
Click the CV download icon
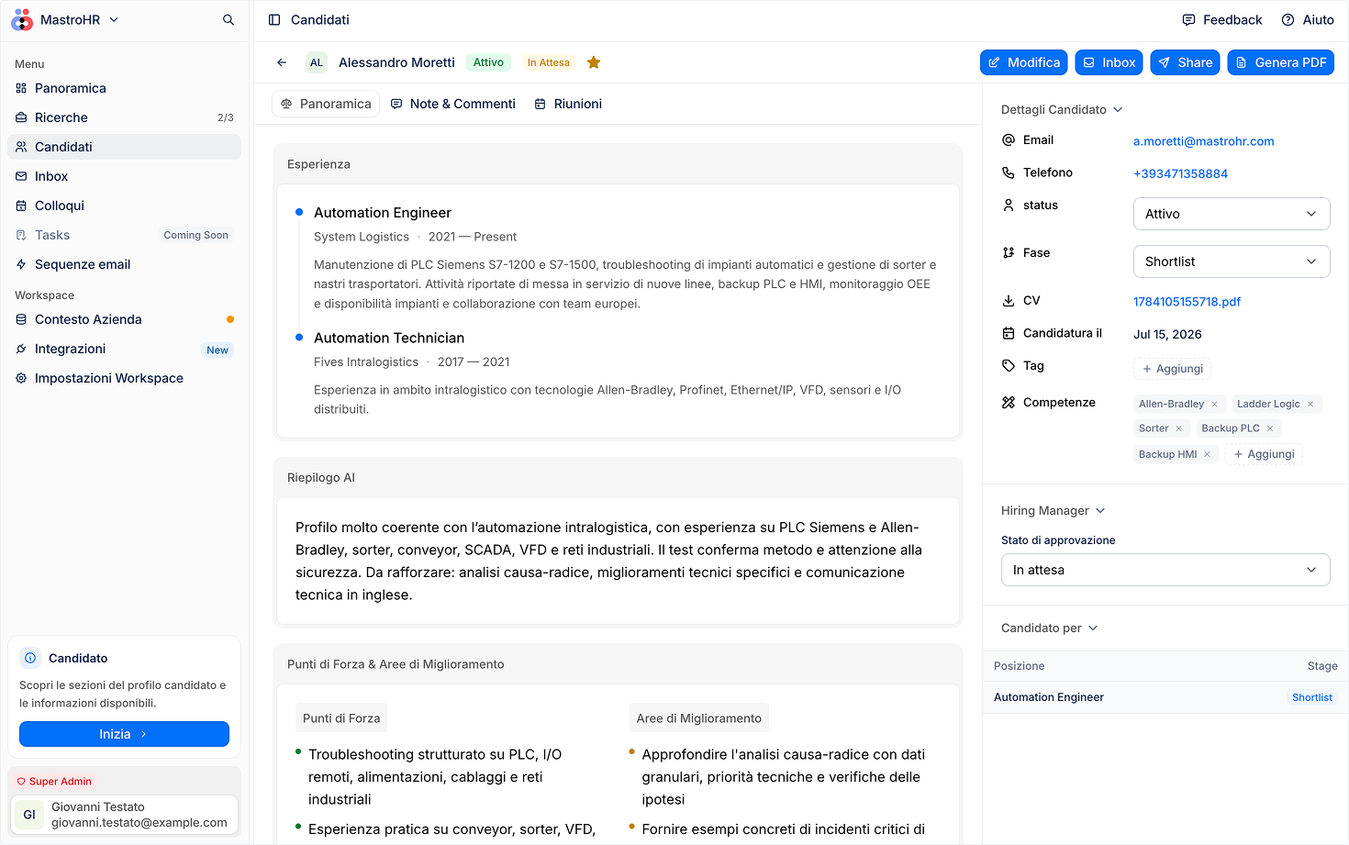click(x=1009, y=301)
